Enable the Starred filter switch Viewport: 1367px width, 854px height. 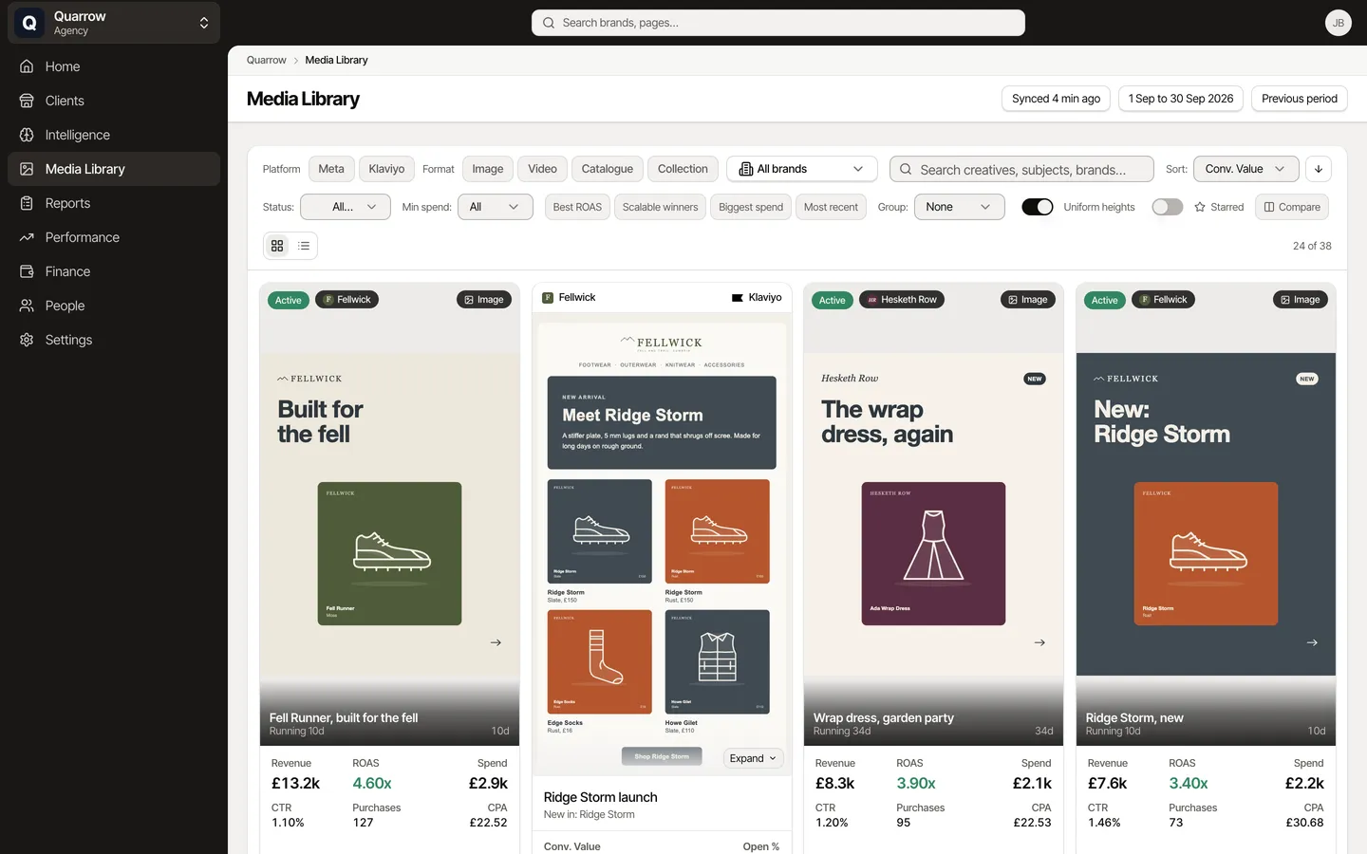click(x=1168, y=207)
